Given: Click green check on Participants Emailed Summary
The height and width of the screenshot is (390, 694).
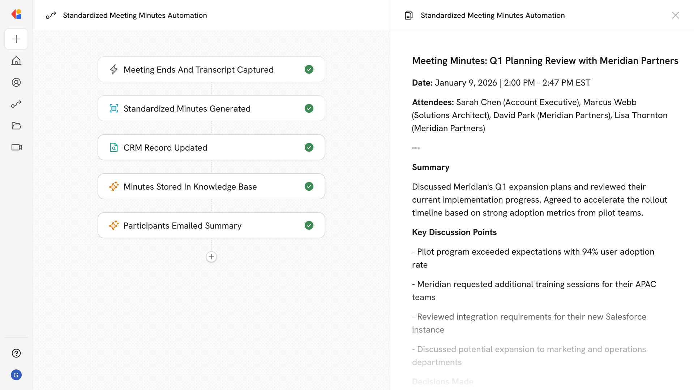Looking at the screenshot, I should tap(309, 225).
